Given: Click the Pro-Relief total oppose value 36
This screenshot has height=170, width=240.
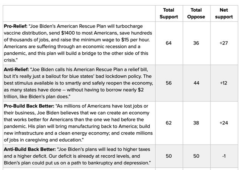Looking at the screenshot, I should click(196, 43).
